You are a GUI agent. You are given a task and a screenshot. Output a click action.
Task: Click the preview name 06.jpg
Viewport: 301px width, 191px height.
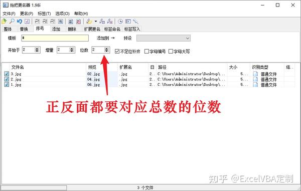pos(94,85)
